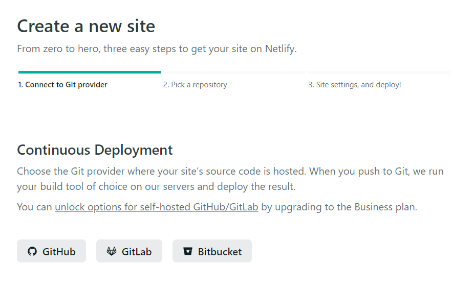The height and width of the screenshot is (290, 452).
Task: Click the GitHub octocat icon
Action: 32,252
